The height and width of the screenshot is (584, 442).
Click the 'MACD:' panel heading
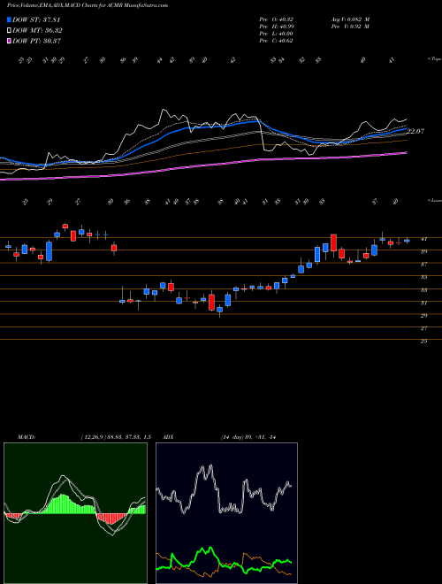pos(26,437)
